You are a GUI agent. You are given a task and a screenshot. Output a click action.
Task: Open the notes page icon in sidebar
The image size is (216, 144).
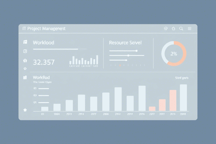[x=25, y=51]
